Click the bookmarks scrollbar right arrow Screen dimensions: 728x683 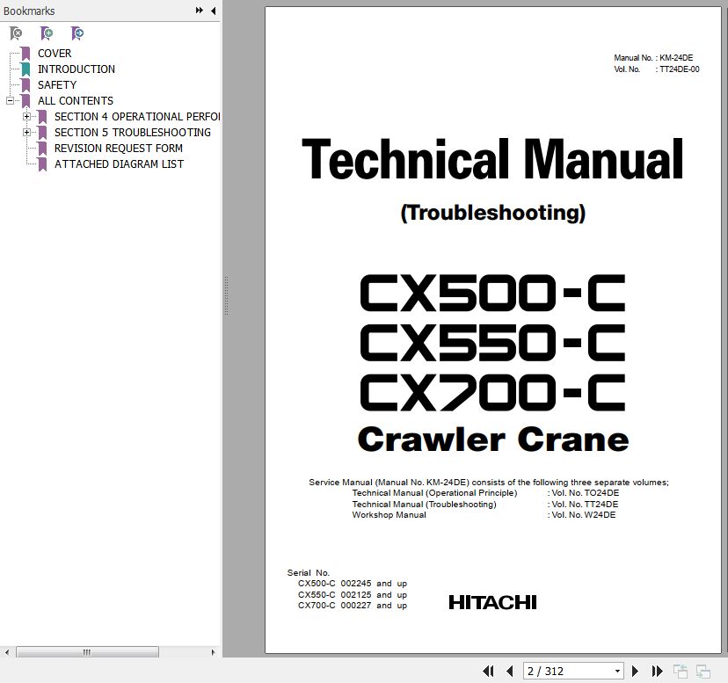click(213, 652)
